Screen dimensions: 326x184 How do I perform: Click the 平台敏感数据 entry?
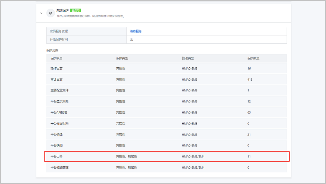(x=59, y=167)
